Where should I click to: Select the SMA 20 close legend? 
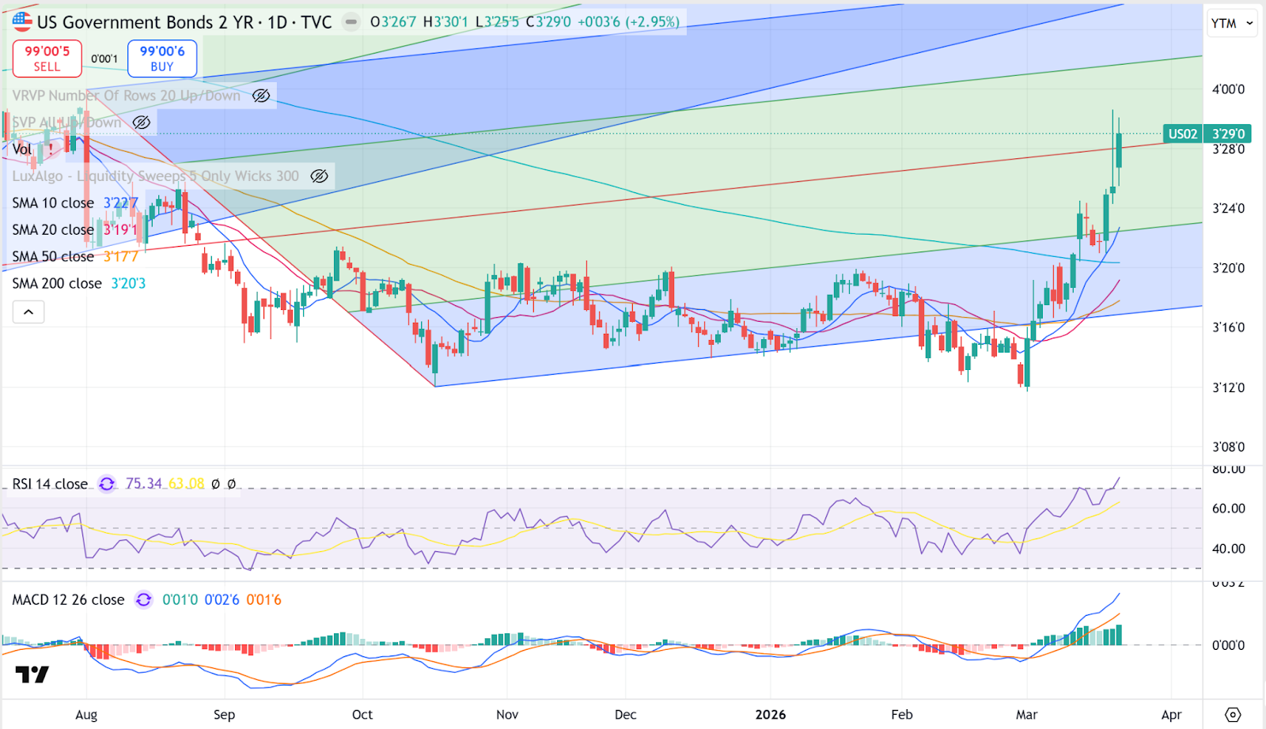[53, 230]
